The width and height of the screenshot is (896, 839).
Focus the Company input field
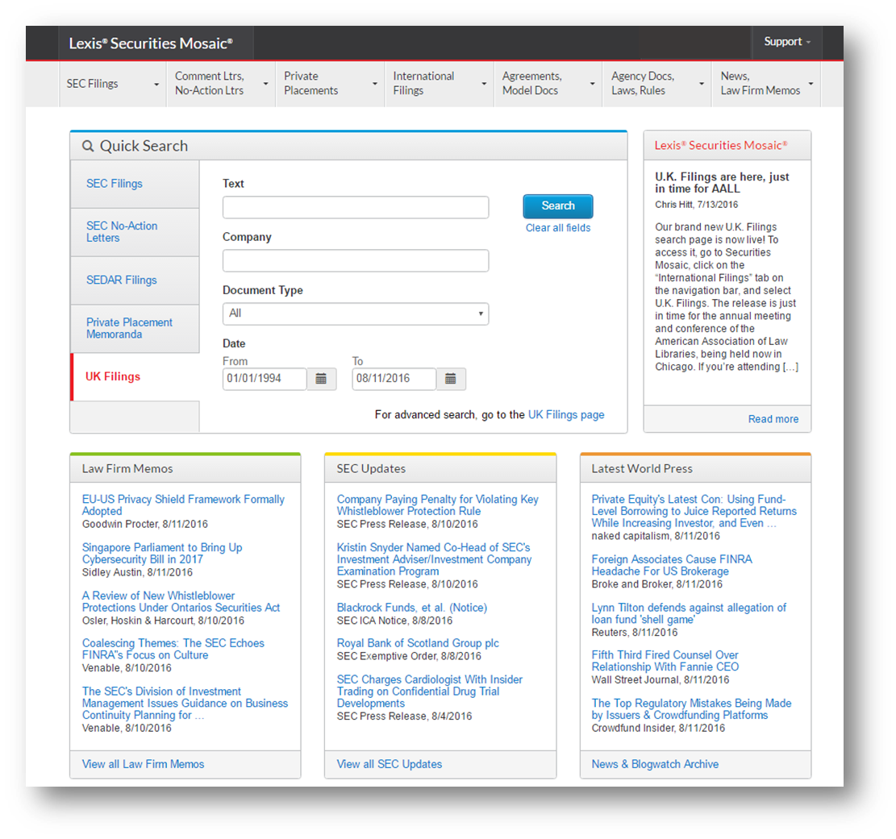356,260
